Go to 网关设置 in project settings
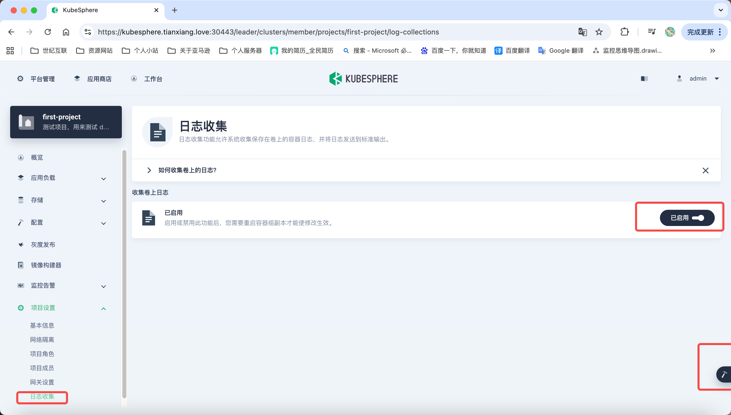Image resolution: width=731 pixels, height=415 pixels. click(x=42, y=382)
